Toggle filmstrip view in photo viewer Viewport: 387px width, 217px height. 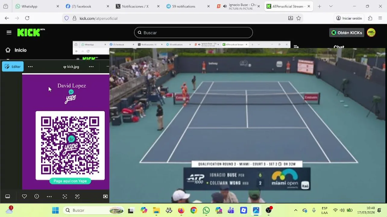point(8,196)
